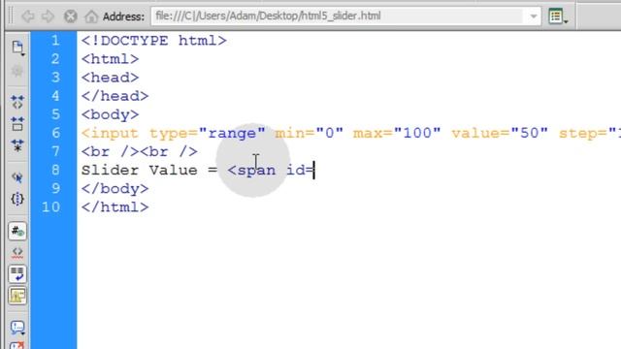Toggle syntax error alerts info bar

(17, 295)
